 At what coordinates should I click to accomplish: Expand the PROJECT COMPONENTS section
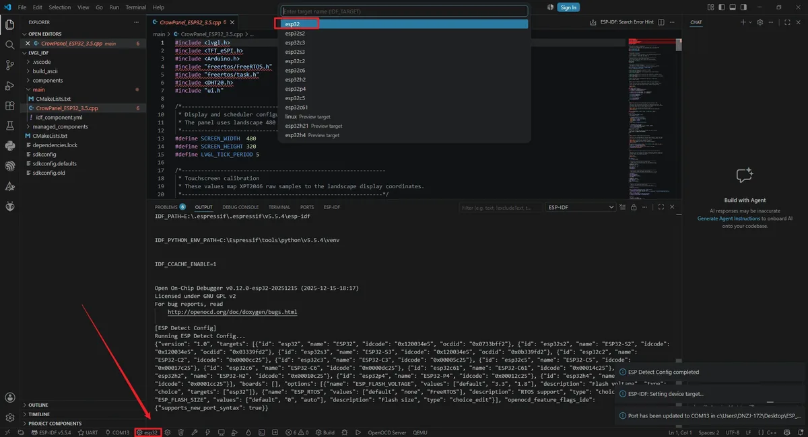tap(54, 424)
